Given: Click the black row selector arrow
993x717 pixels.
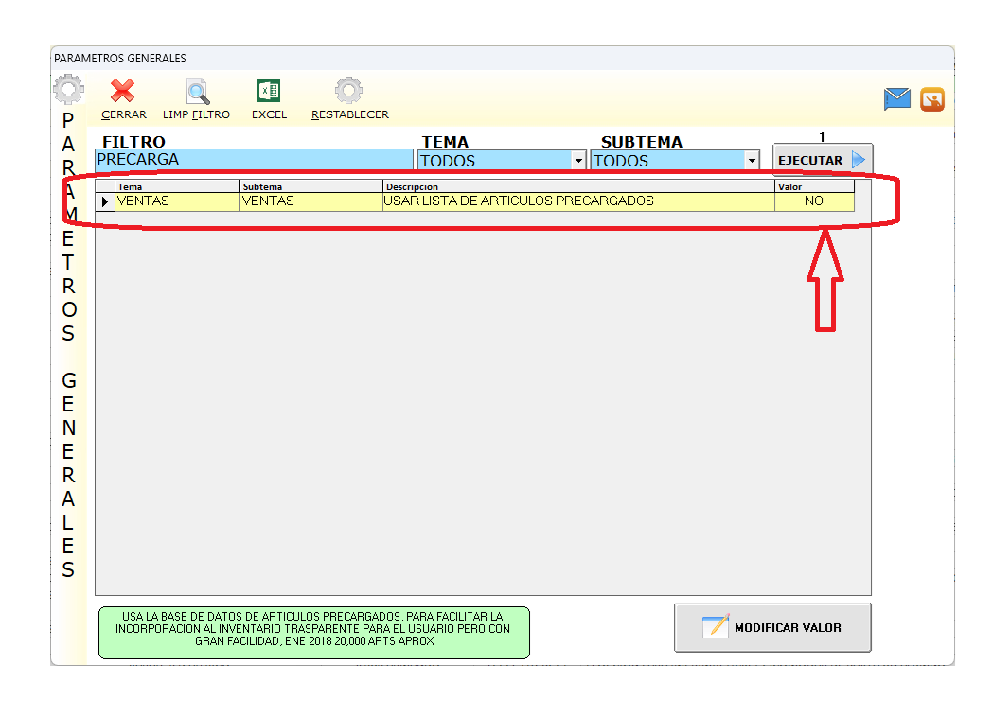Looking at the screenshot, I should click(105, 201).
